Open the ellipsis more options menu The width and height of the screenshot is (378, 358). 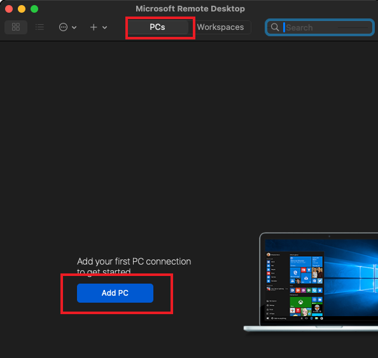pos(63,27)
